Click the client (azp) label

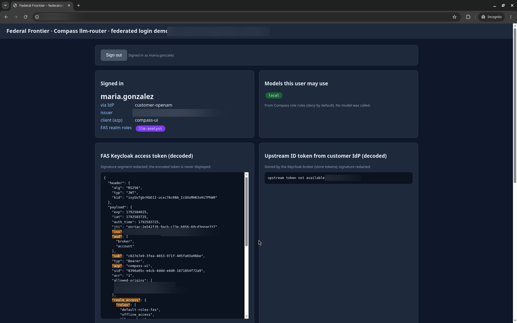click(111, 120)
